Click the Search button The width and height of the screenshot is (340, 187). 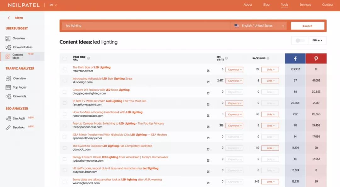(x=308, y=26)
